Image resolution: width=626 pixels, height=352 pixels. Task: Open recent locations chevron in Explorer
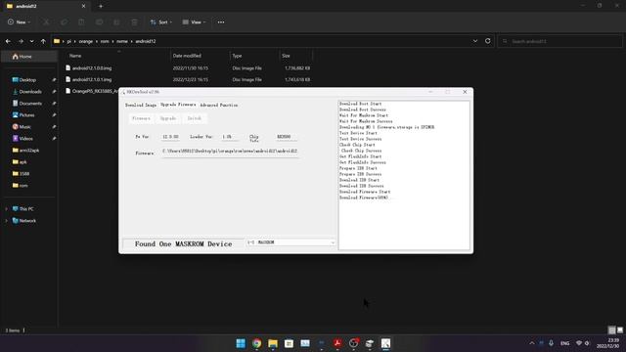tap(32, 41)
